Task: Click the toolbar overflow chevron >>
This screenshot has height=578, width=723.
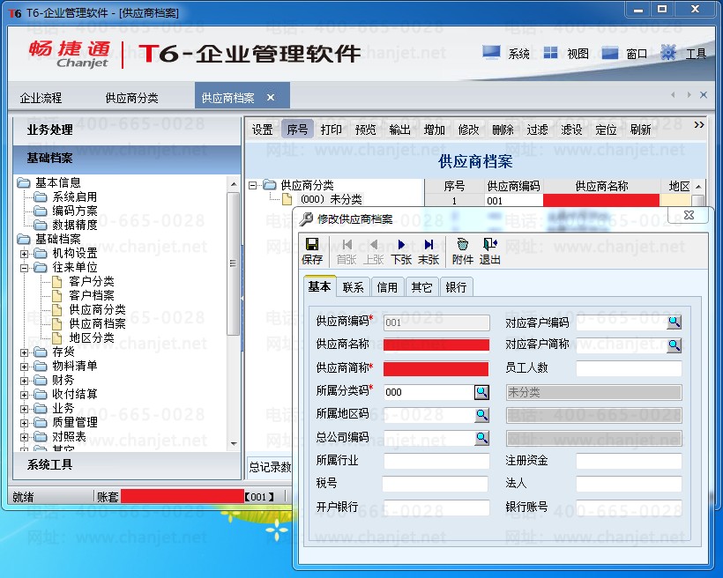Action: click(699, 125)
